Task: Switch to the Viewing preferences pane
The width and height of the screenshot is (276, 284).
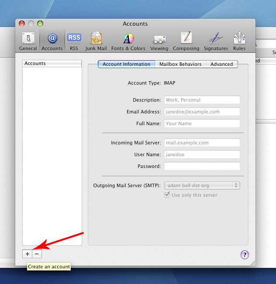Action: tap(159, 41)
